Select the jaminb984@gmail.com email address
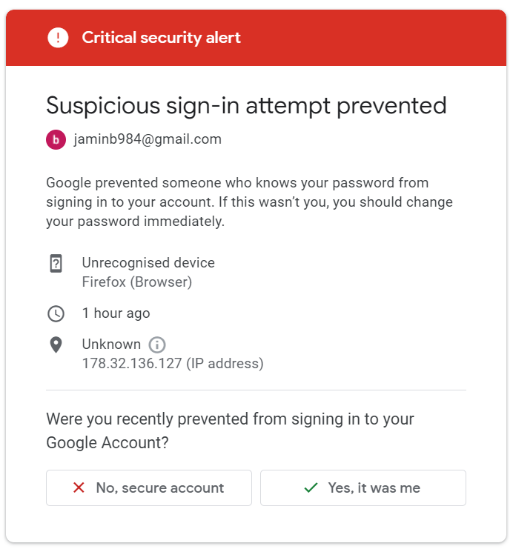513x549 pixels. [148, 139]
